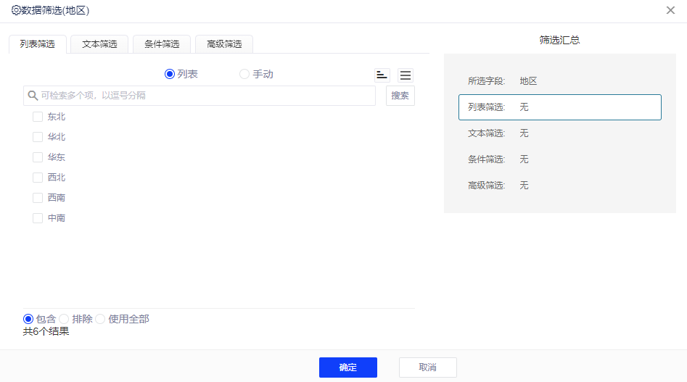Go to the 高级筛选 tab

click(x=224, y=44)
